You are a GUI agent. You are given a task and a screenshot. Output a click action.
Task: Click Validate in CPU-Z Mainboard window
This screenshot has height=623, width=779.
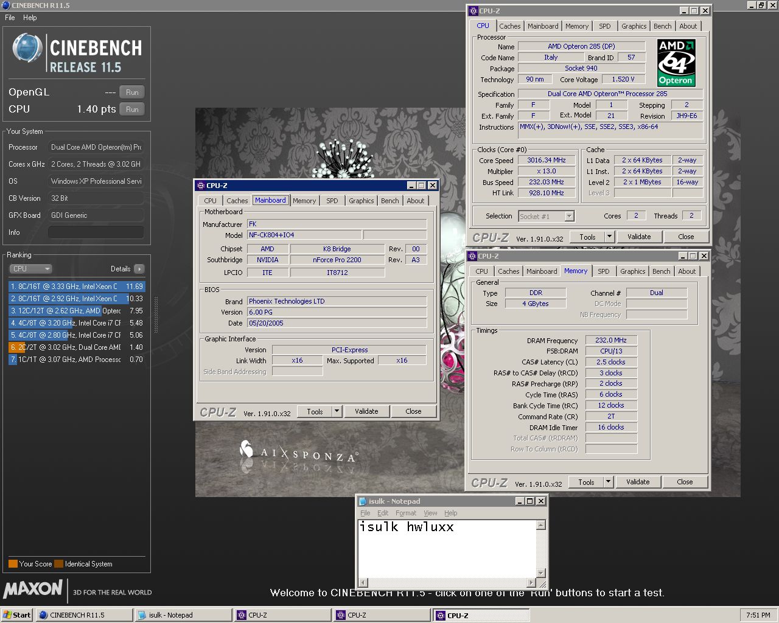[366, 411]
